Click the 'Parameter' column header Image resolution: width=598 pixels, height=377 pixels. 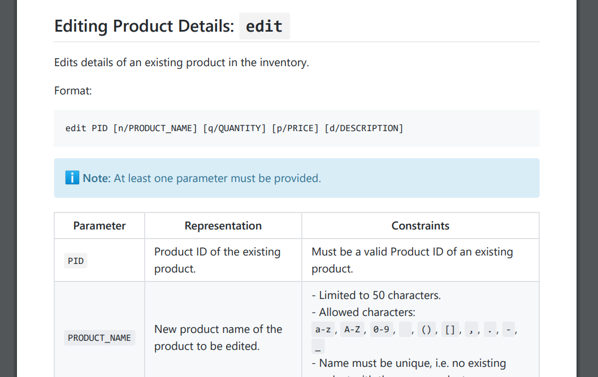tap(99, 226)
